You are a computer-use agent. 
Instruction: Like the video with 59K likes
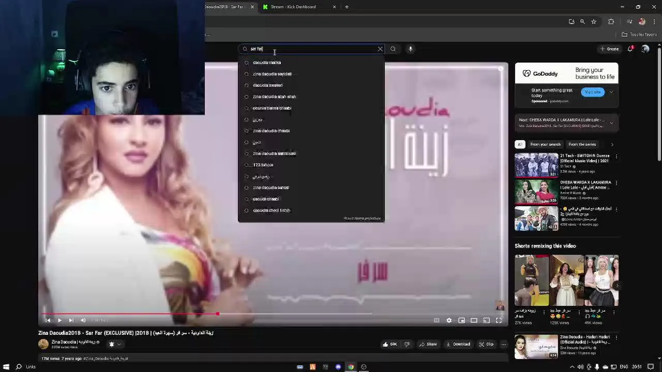390,344
